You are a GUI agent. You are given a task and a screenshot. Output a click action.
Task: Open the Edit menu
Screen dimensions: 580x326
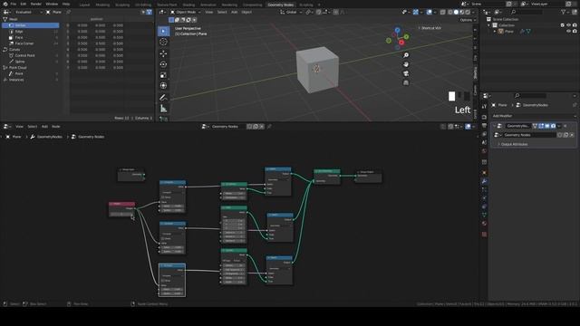click(24, 4)
